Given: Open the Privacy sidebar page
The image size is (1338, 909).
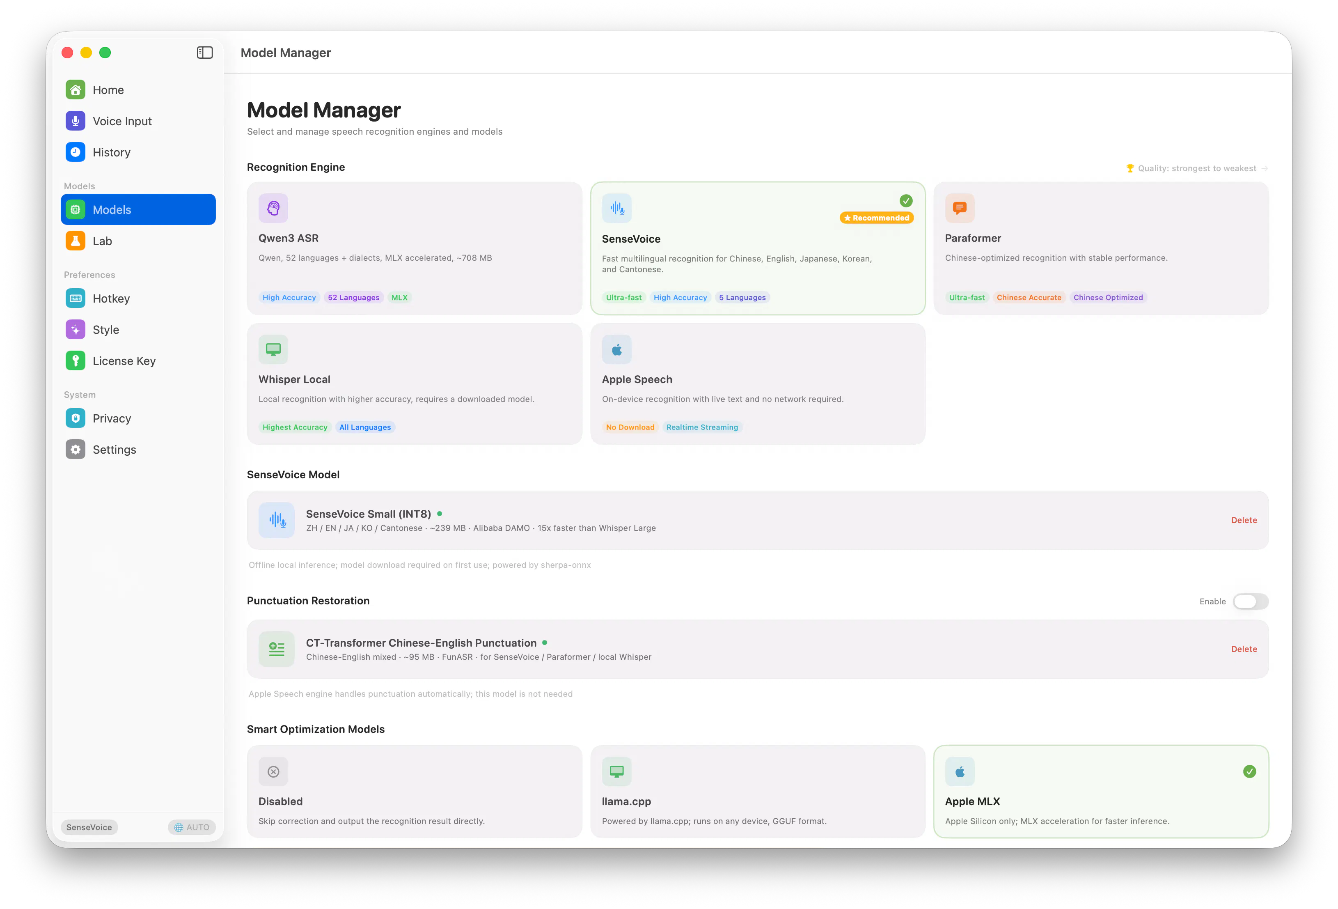Looking at the screenshot, I should pyautogui.click(x=138, y=418).
